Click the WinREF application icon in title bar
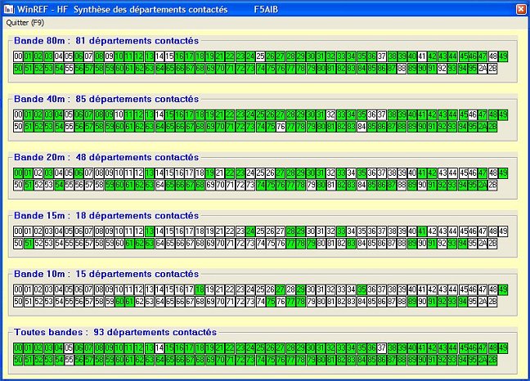Viewport: 530px width, 381px height. point(9,8)
